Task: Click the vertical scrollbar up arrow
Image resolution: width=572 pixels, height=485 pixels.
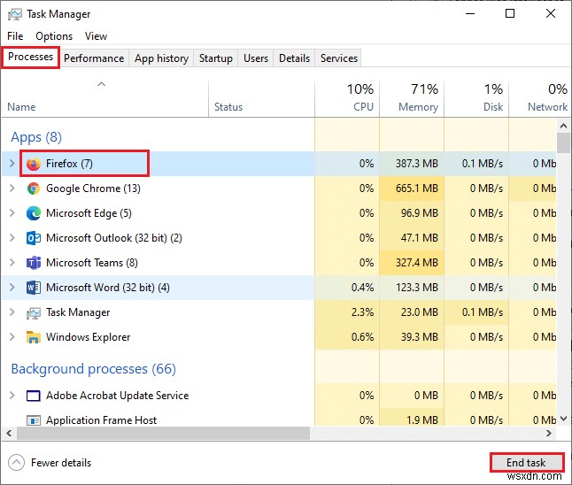Action: click(x=564, y=127)
